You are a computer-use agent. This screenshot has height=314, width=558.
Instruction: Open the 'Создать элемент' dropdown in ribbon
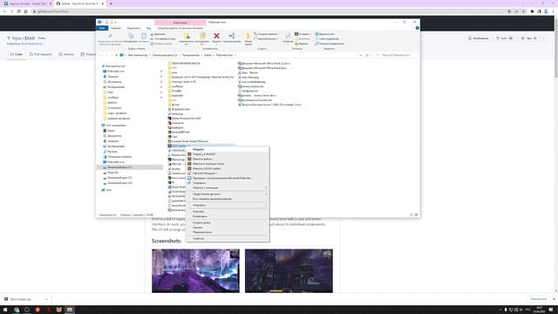coord(266,34)
